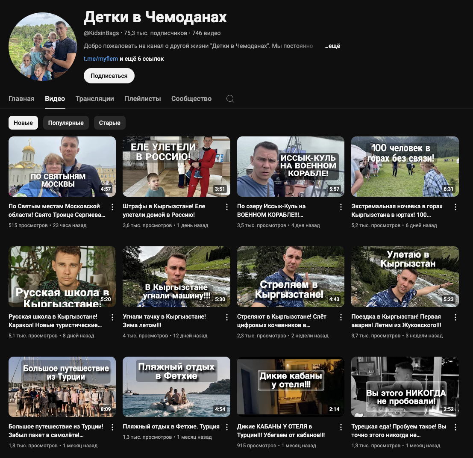Open 'Русская школа в Кыргызстане! Каракол' title

[55, 321]
